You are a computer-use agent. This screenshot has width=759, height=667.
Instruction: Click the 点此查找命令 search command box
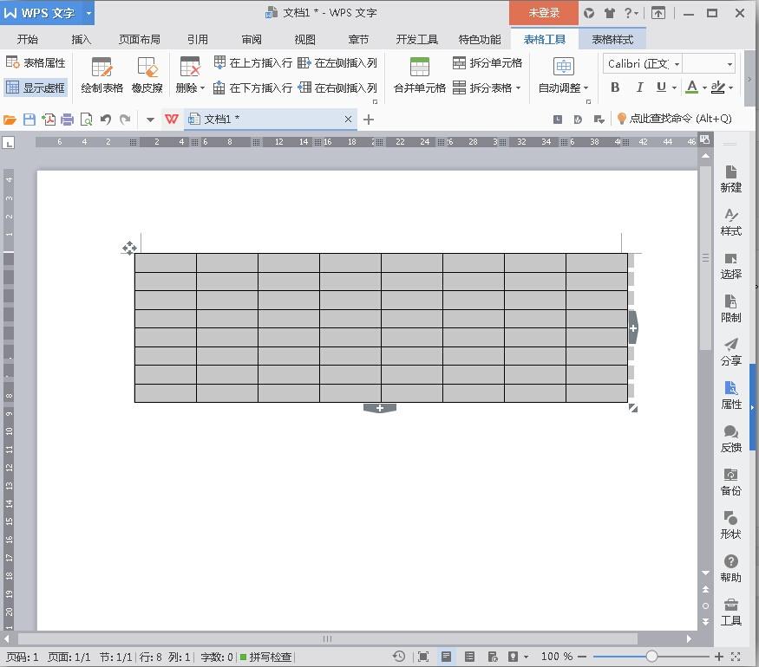675,119
